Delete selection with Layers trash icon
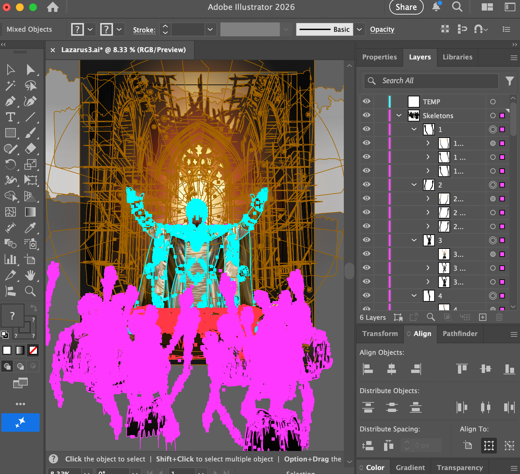The width and height of the screenshot is (520, 474). (x=499, y=317)
